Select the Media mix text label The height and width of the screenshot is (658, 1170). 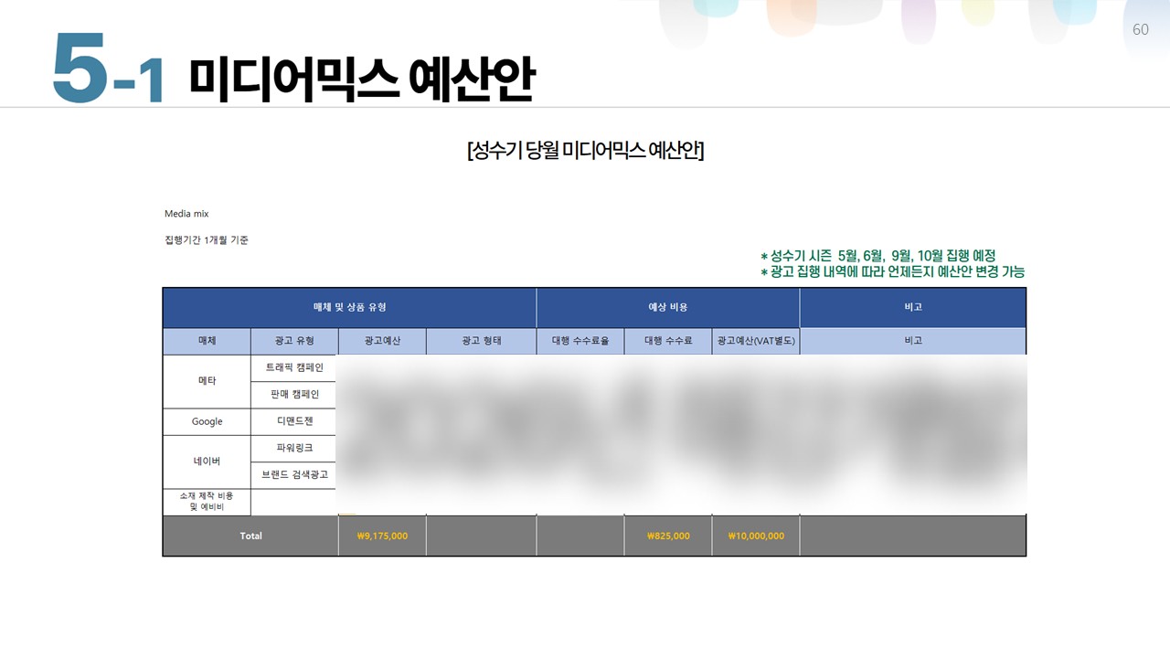[186, 214]
